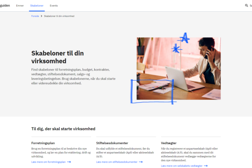
Task: Click the breadcrumb chevron separator icon
Action: (x=41, y=16)
